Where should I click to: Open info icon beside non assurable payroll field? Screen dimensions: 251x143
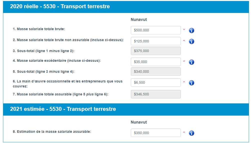click(x=192, y=41)
